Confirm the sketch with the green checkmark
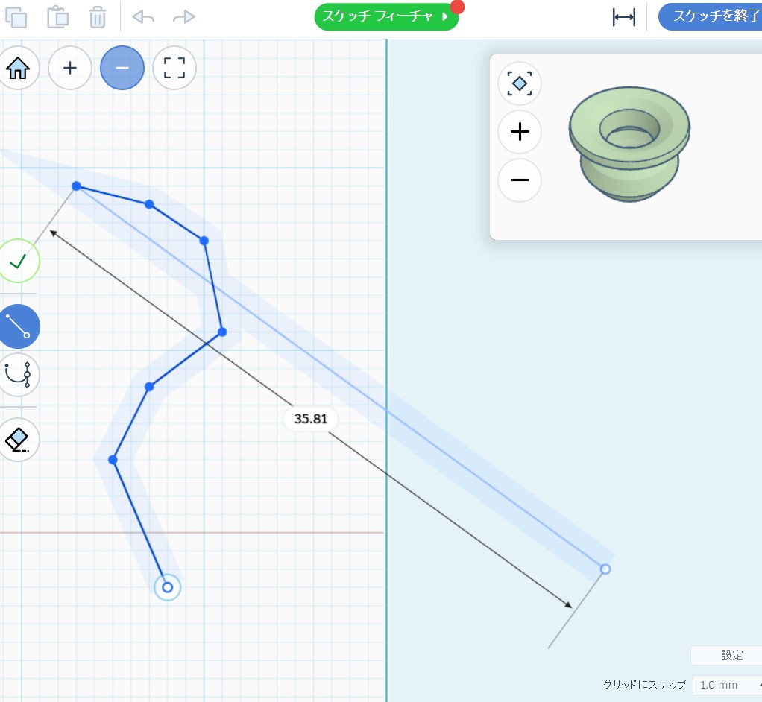The height and width of the screenshot is (702, 762). tap(19, 261)
